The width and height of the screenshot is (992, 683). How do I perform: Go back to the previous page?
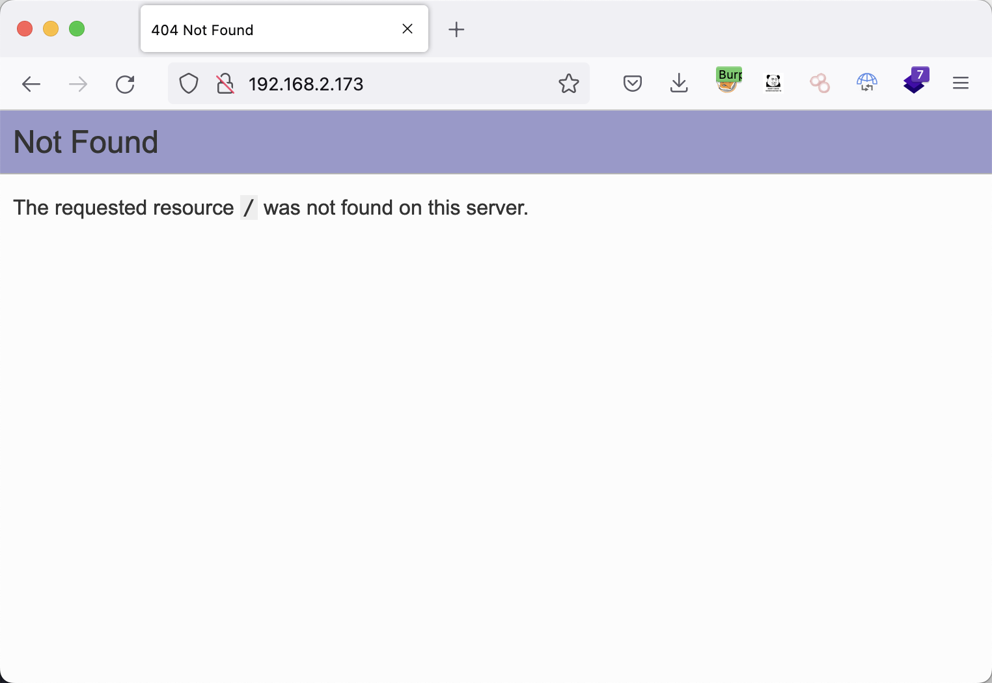(31, 84)
